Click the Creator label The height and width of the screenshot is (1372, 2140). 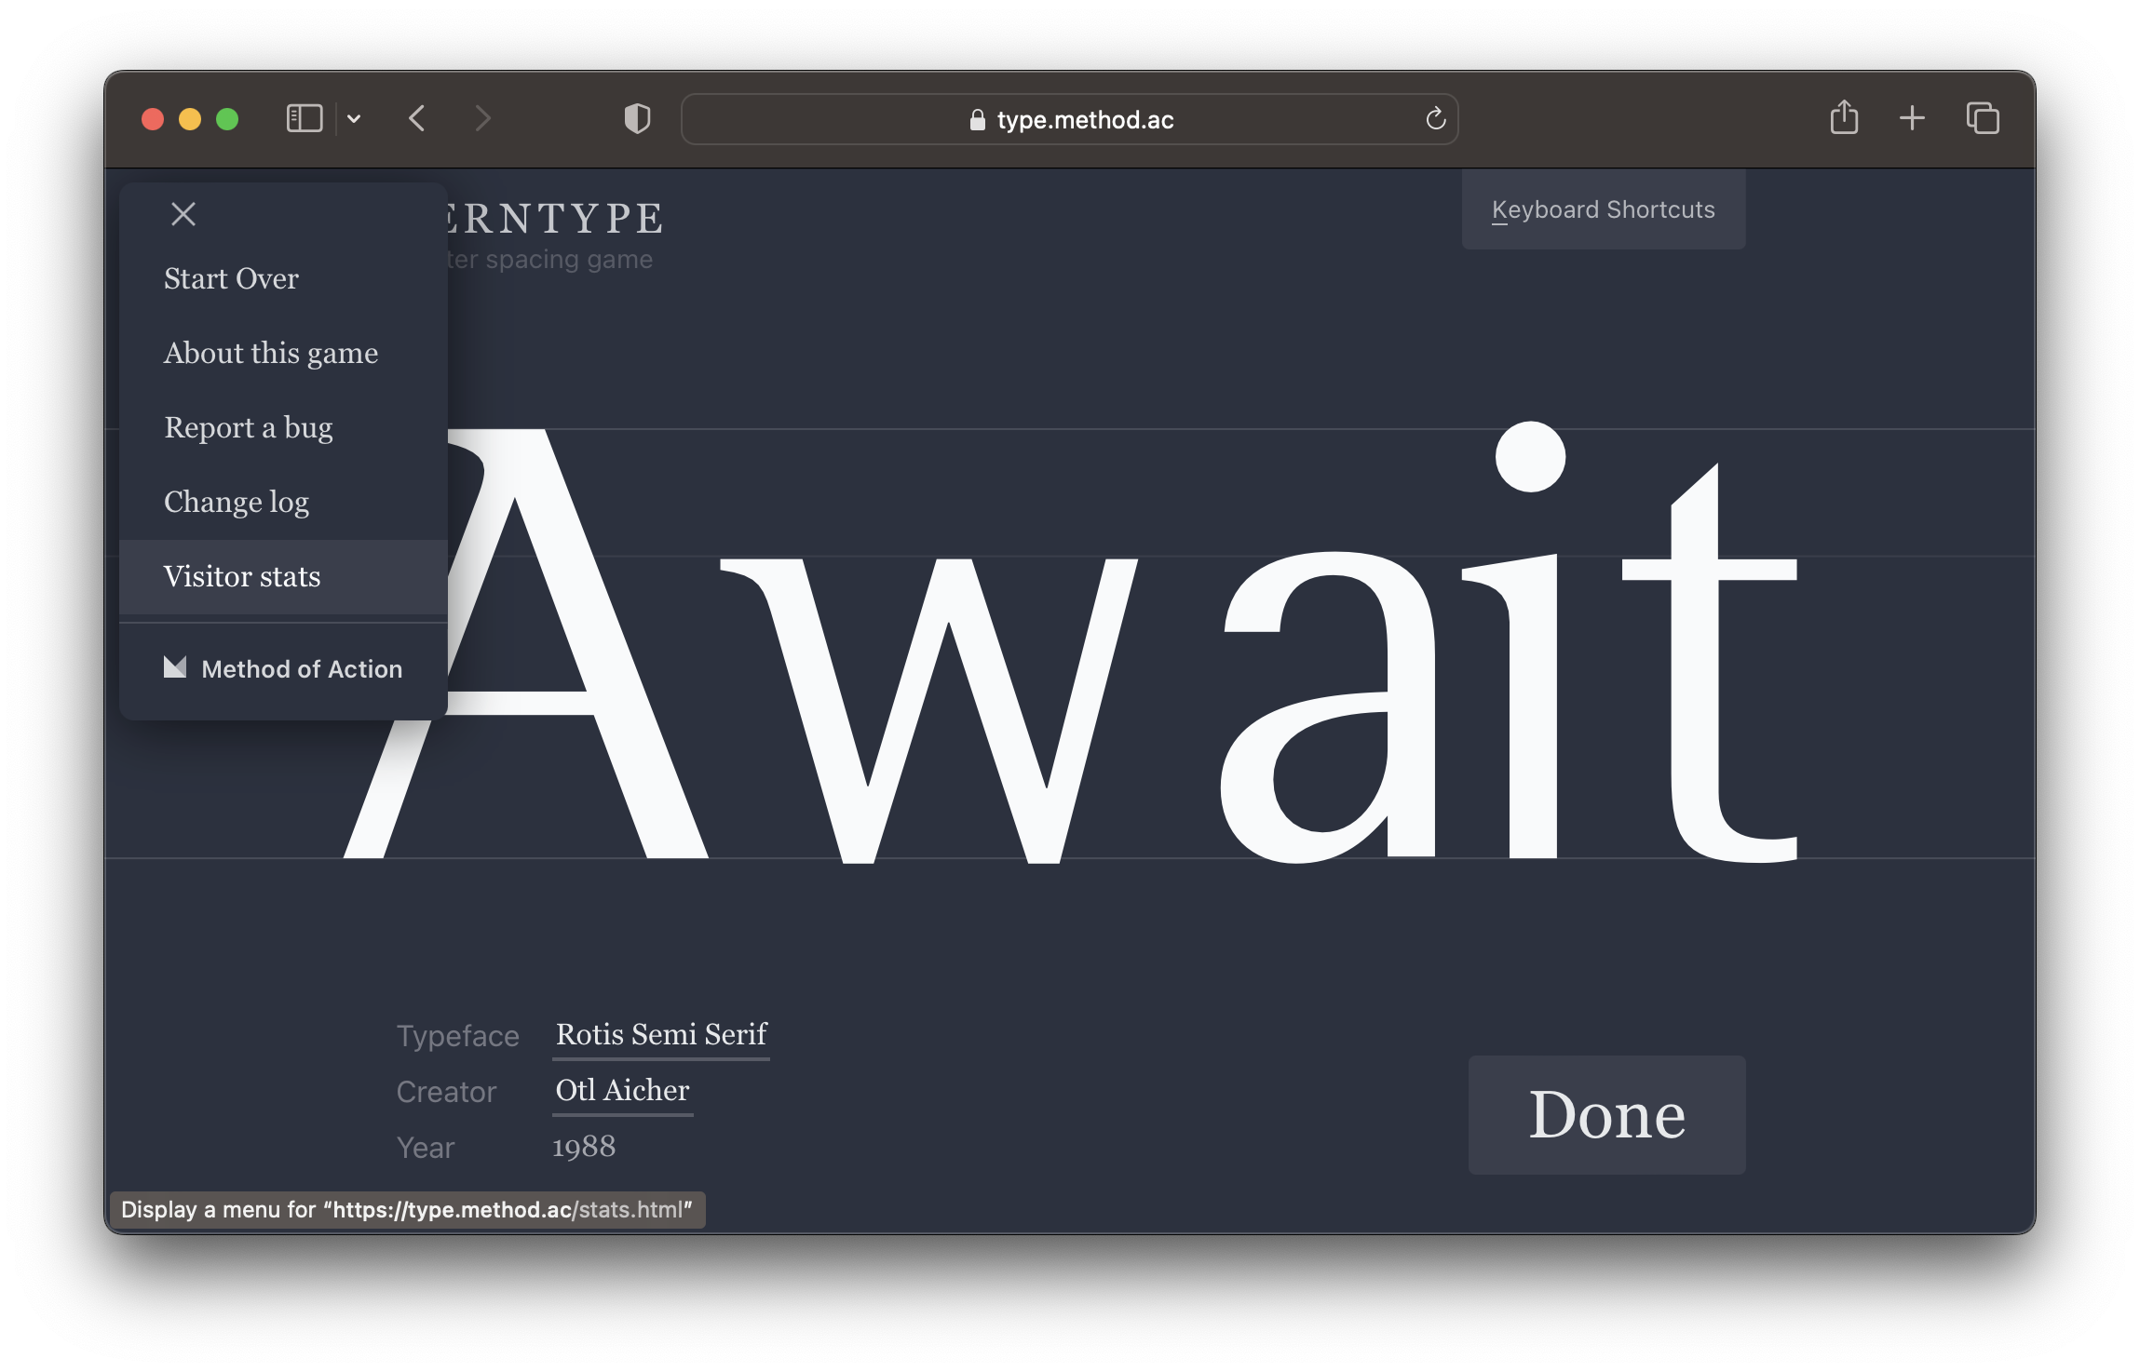coord(446,1092)
